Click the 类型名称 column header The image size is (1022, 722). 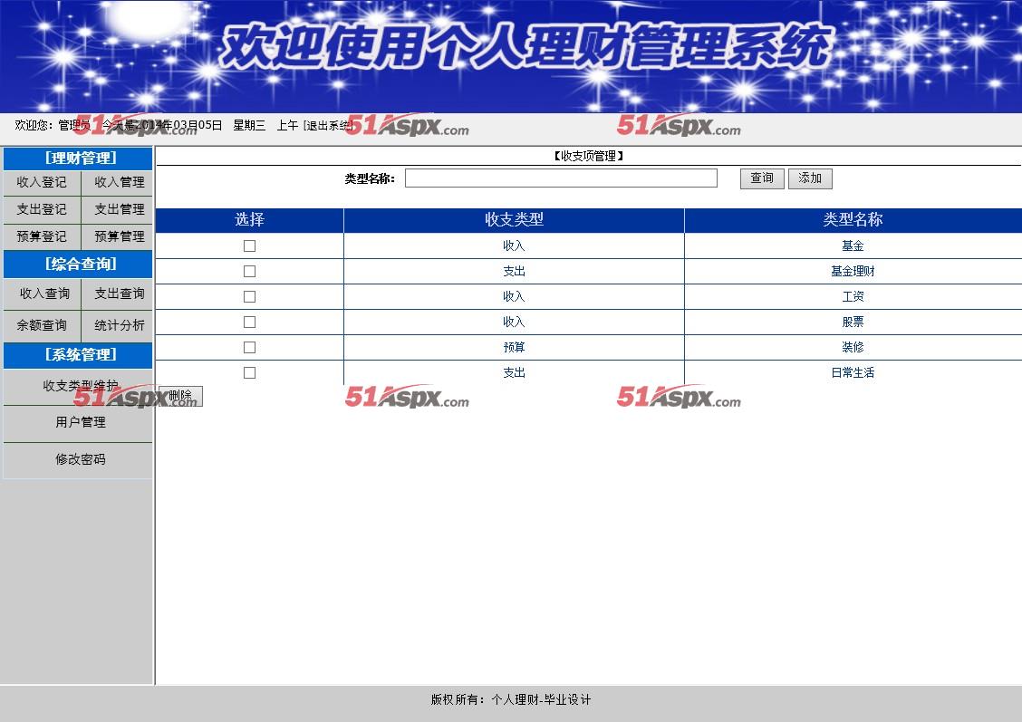(853, 219)
